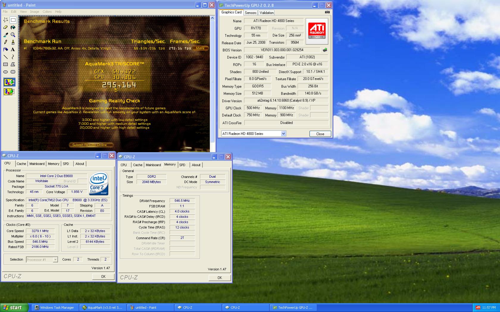Click the Windows start button
500x312 pixels.
pos(14,308)
